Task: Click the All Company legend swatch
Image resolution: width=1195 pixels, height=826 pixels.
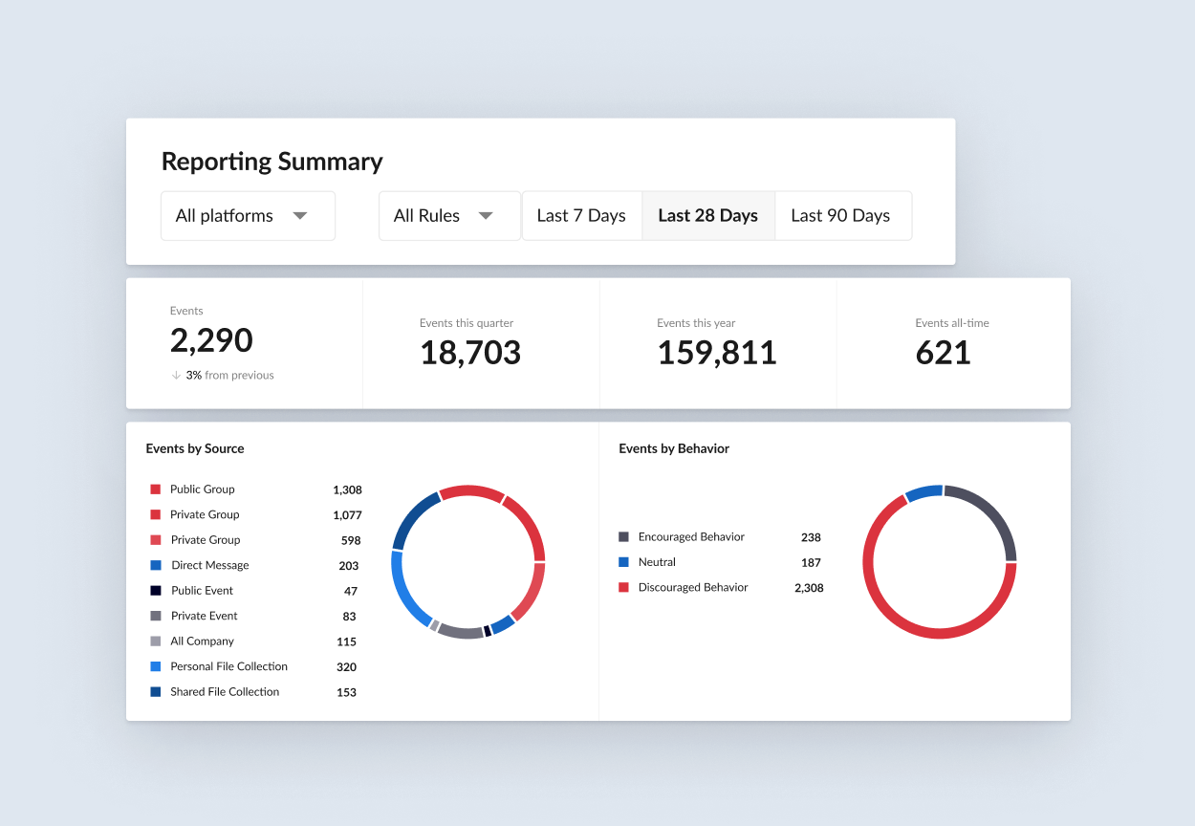Action: [155, 641]
